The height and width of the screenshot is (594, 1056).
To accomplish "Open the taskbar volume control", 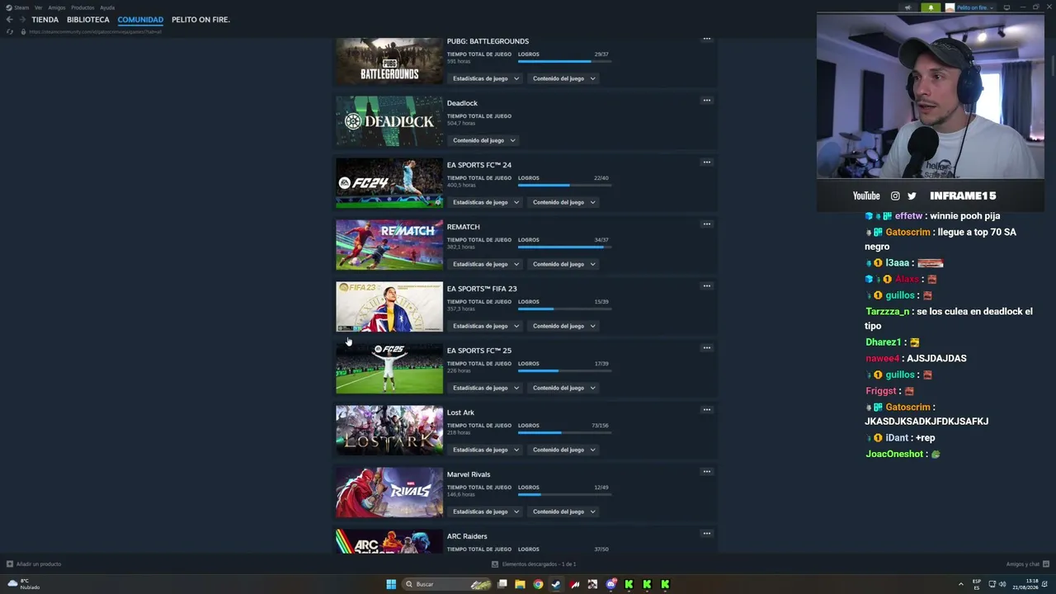I will tap(1002, 584).
